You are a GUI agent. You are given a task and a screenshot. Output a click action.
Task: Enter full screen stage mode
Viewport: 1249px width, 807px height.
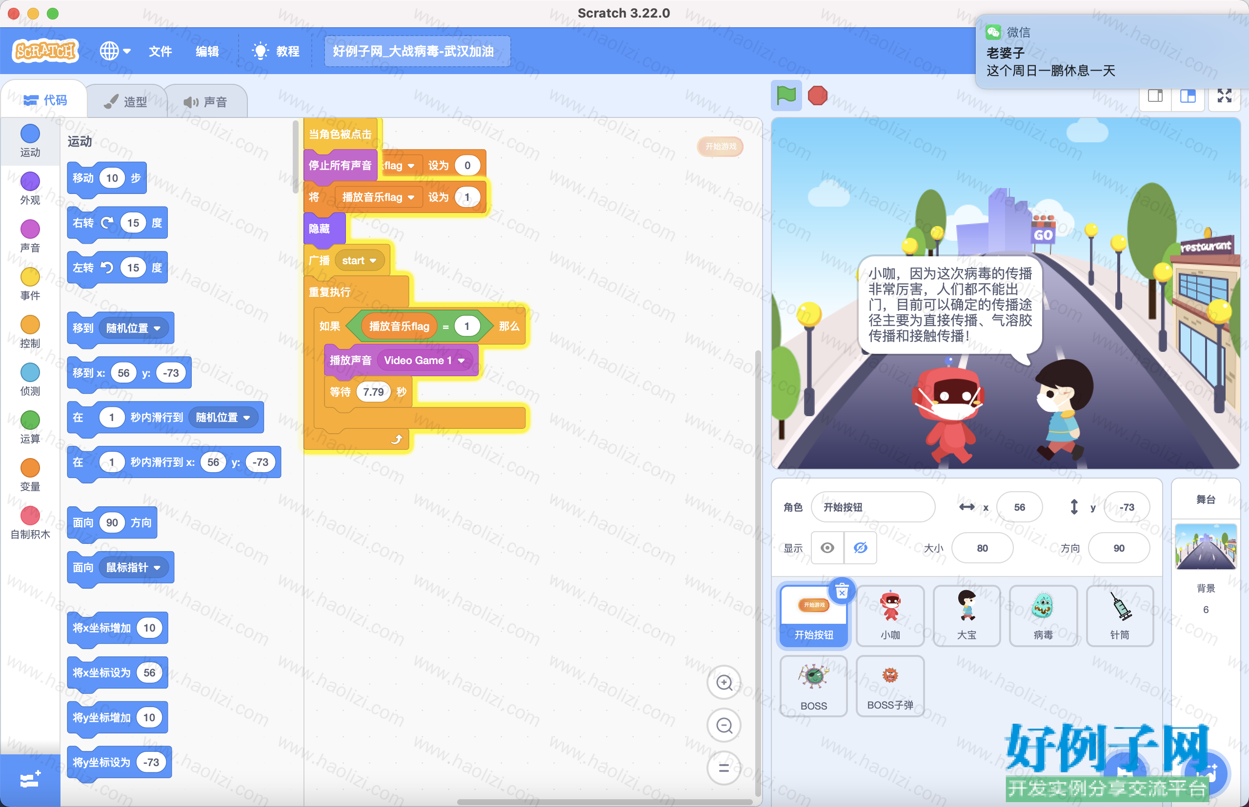(x=1224, y=96)
